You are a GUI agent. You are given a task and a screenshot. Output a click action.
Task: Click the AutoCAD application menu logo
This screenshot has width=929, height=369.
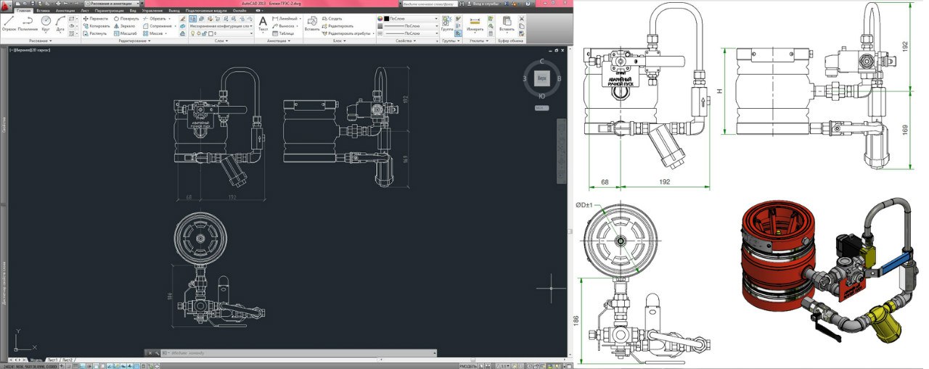[x=7, y=5]
